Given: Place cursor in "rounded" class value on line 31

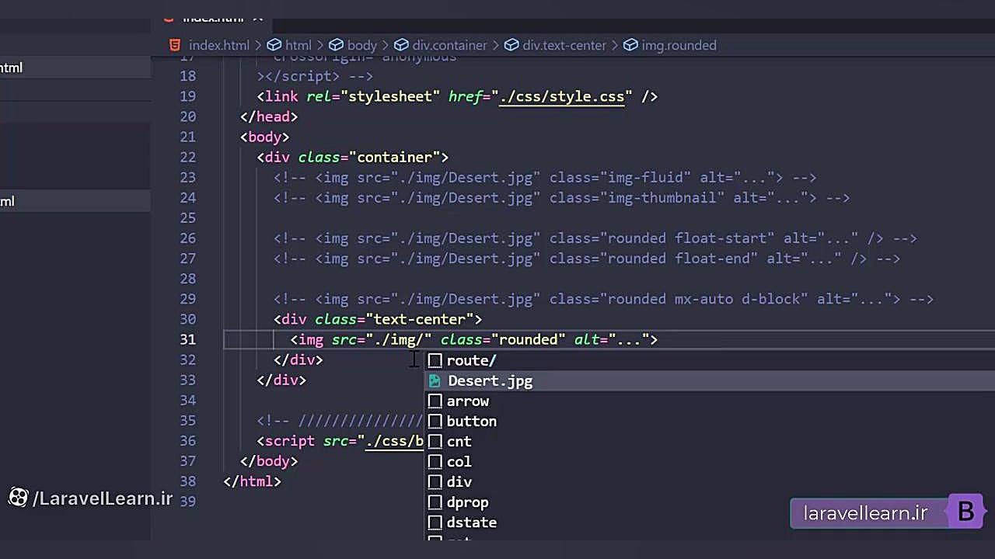Looking at the screenshot, I should 529,339.
